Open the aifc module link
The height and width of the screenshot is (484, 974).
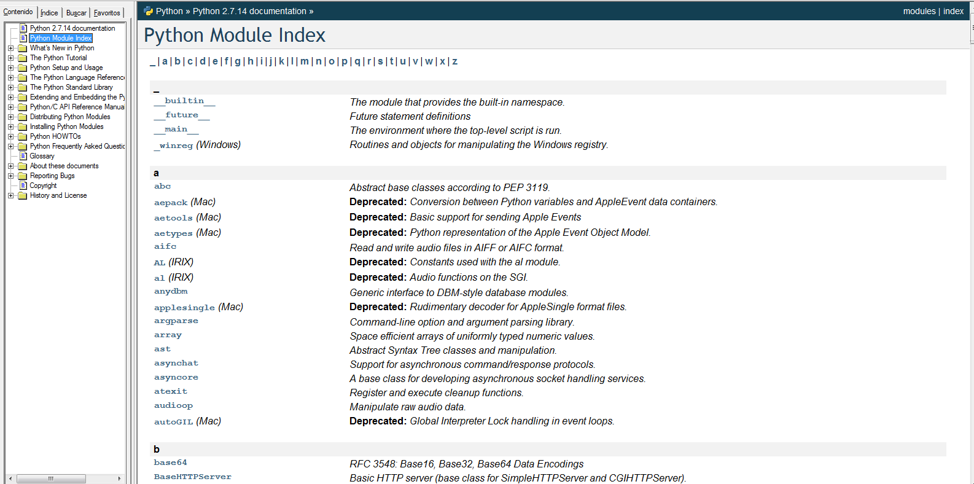[x=165, y=246]
